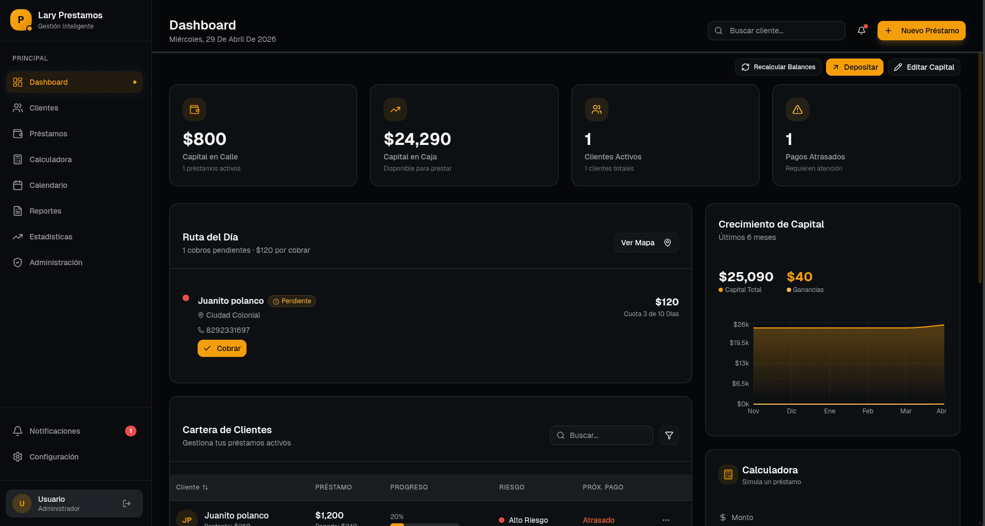
Task: Open the filter icon in Cartera de Clientes
Action: (x=669, y=435)
